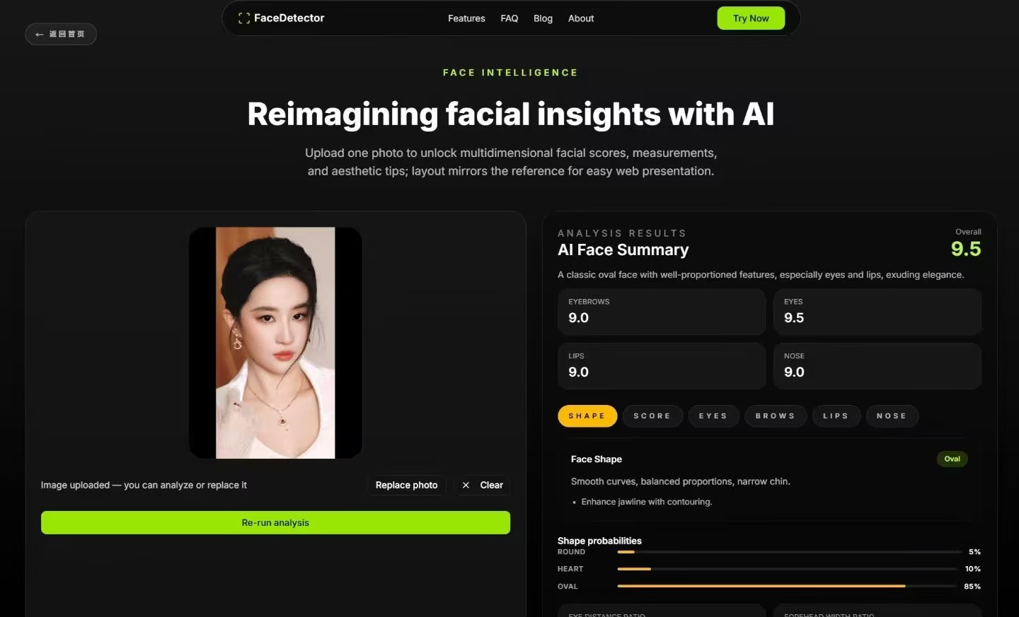The height and width of the screenshot is (617, 1019).
Task: Click the FaceDetector logo icon
Action: pos(243,18)
